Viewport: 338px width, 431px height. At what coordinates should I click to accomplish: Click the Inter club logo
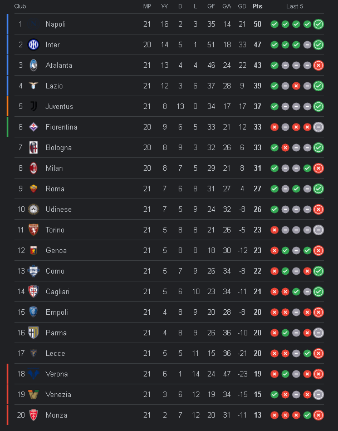click(33, 44)
